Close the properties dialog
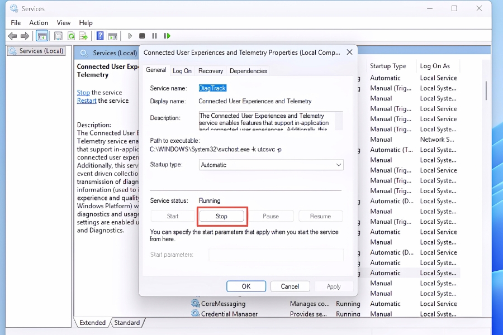This screenshot has width=503, height=335. coord(350,52)
